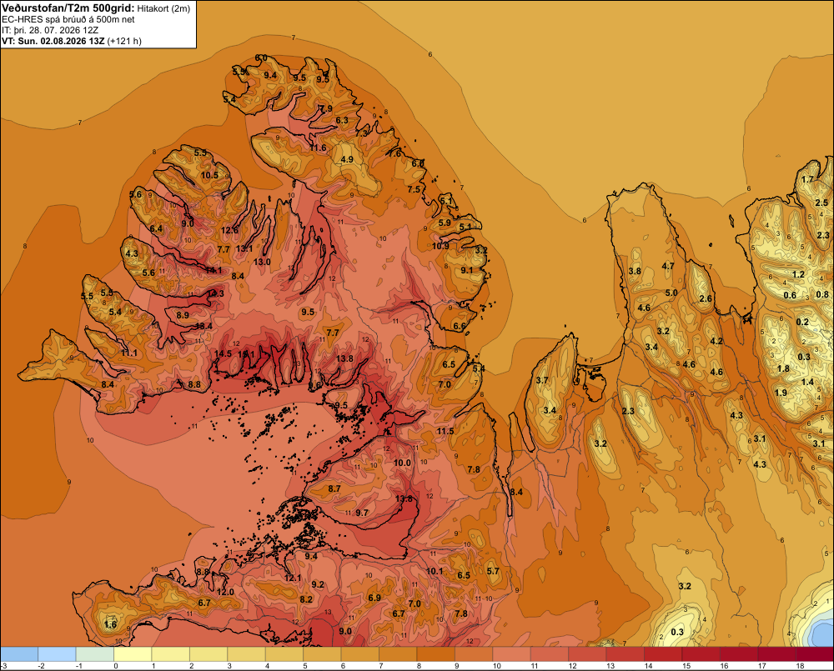The width and height of the screenshot is (834, 671).
Task: Click the temperature value "8.2" on the map
Action: click(306, 599)
